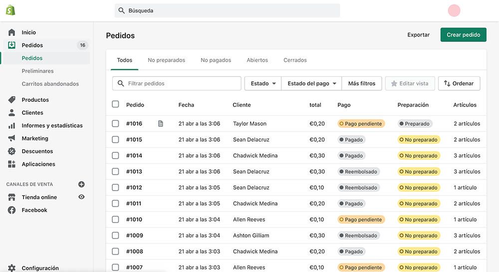
Task: Click the Editar vista button label
Action: point(414,83)
